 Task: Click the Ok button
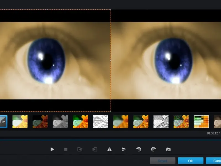tap(191, 161)
